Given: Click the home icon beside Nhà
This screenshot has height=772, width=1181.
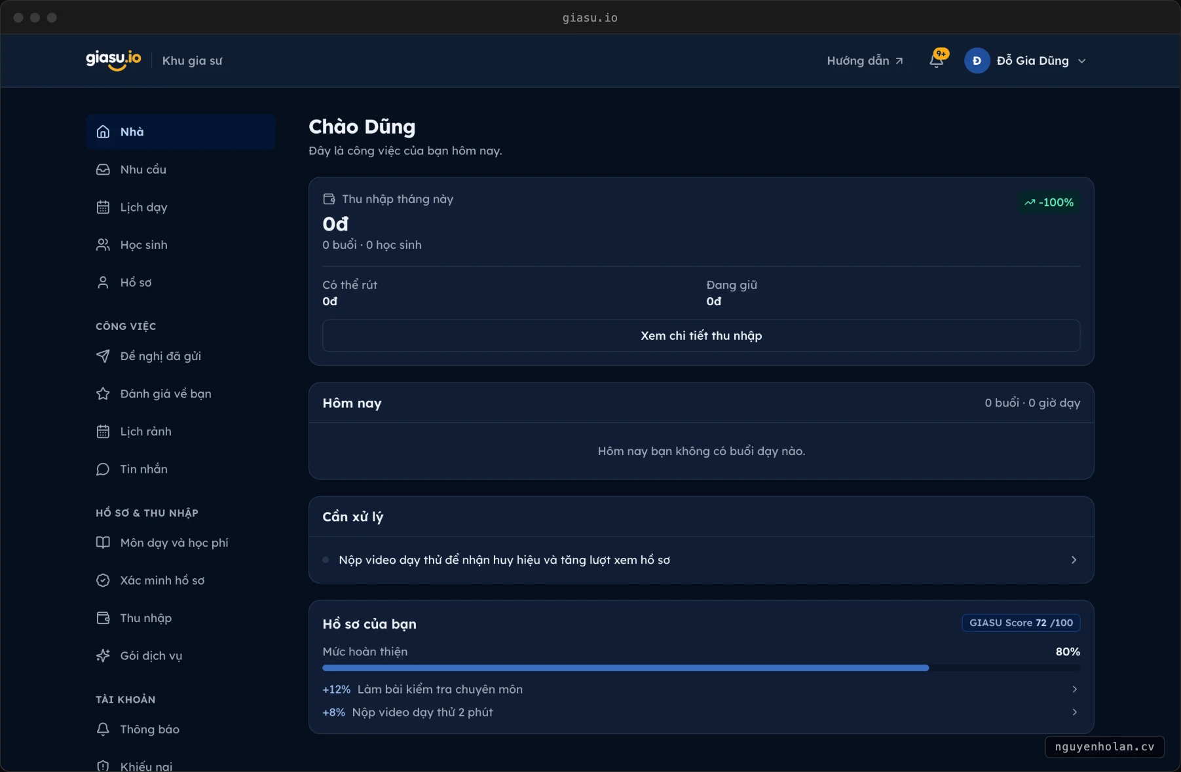Looking at the screenshot, I should point(103,132).
